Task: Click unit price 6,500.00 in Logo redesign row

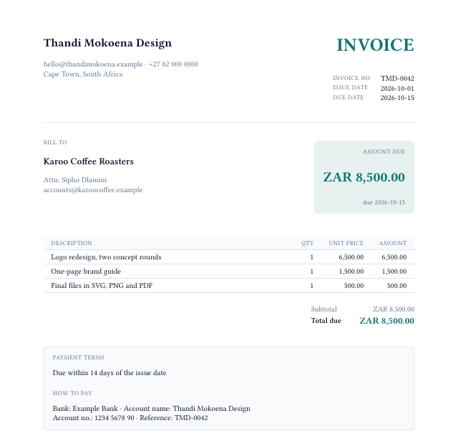Action: 351,257
